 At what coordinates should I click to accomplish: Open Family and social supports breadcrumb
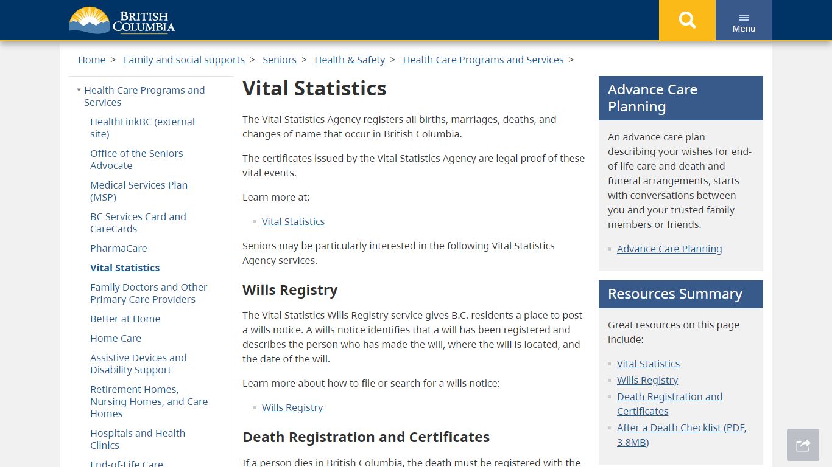pos(184,60)
